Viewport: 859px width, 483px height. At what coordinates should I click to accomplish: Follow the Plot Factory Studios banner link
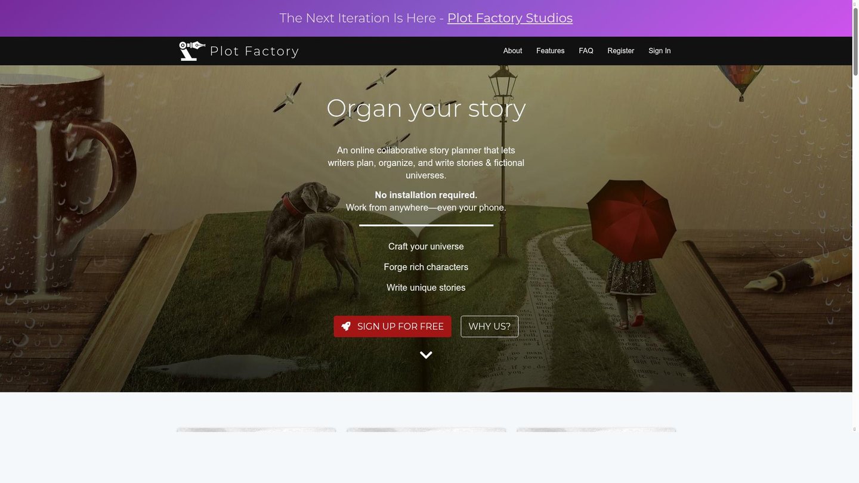[x=510, y=18]
